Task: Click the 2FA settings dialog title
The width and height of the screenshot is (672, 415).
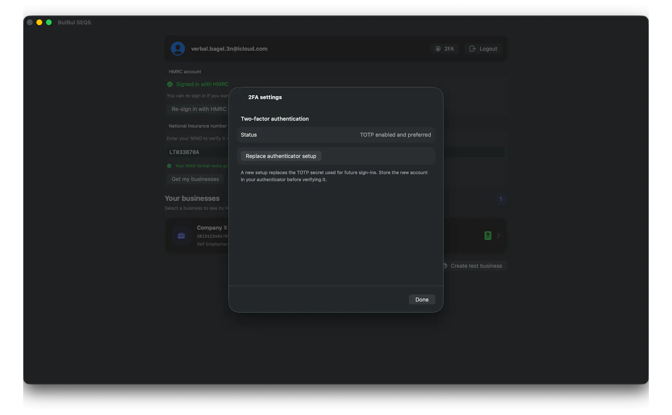Action: click(265, 97)
